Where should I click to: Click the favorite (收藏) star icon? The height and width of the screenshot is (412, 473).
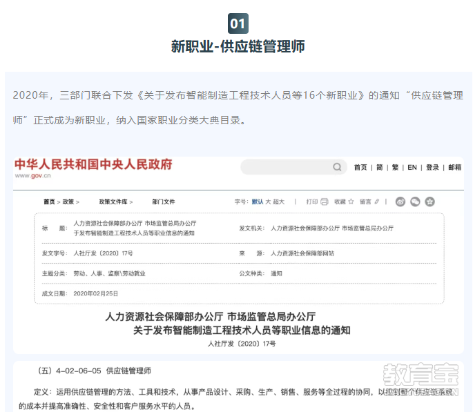[351, 202]
